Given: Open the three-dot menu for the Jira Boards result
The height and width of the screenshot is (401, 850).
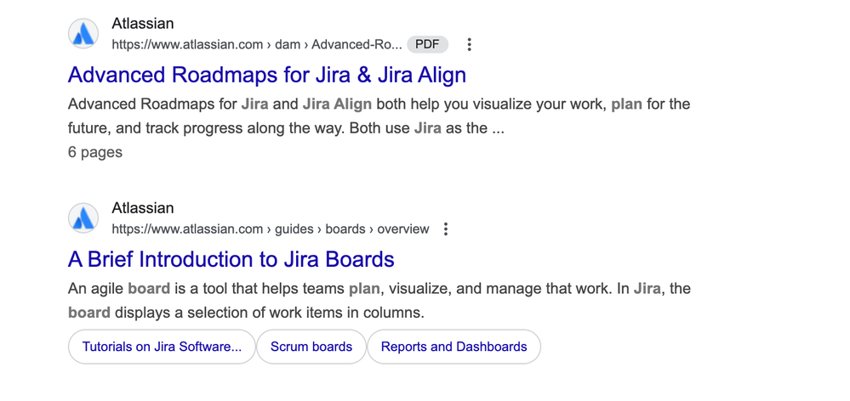Looking at the screenshot, I should tap(446, 229).
